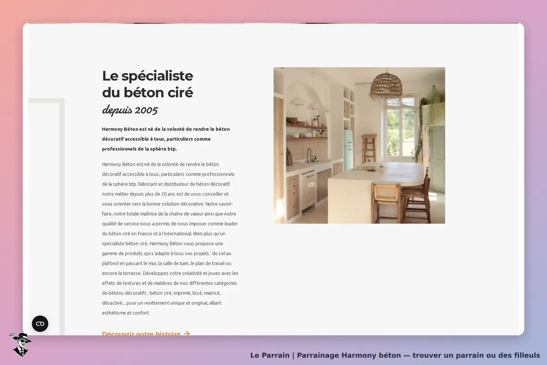The height and width of the screenshot is (365, 547).
Task: Select the bold intro paragraph about Harmony Béton
Action: point(166,139)
